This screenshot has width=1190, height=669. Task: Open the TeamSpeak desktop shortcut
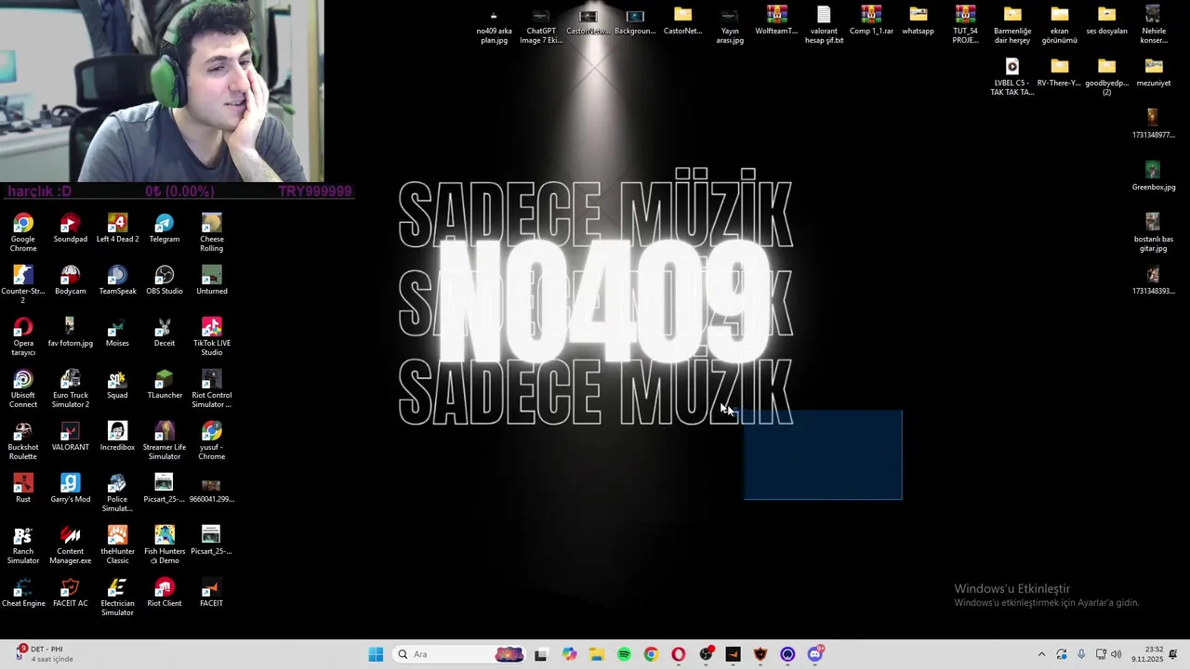click(117, 281)
